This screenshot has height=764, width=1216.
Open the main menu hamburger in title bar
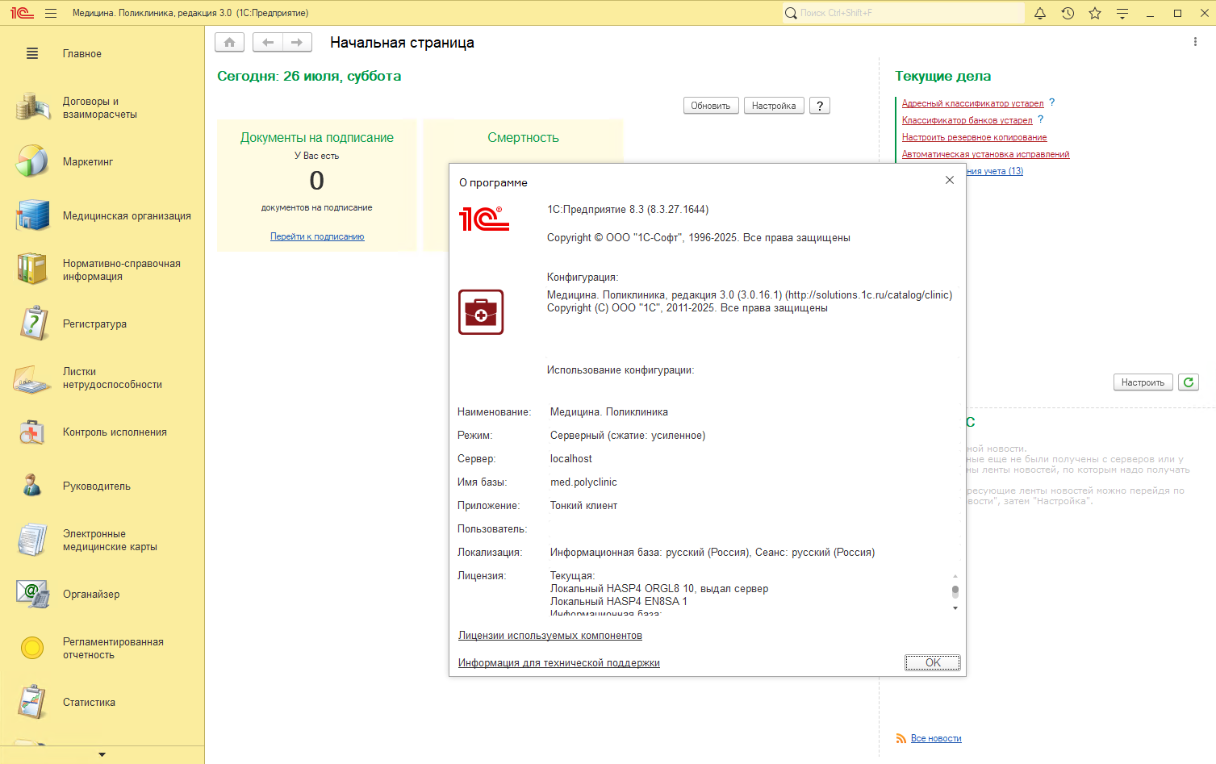(x=51, y=13)
